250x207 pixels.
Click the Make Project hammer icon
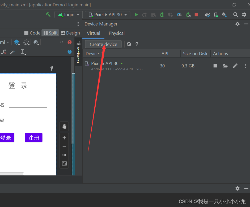pyautogui.click(x=48, y=15)
